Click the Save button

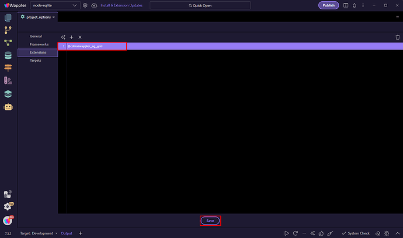click(210, 220)
